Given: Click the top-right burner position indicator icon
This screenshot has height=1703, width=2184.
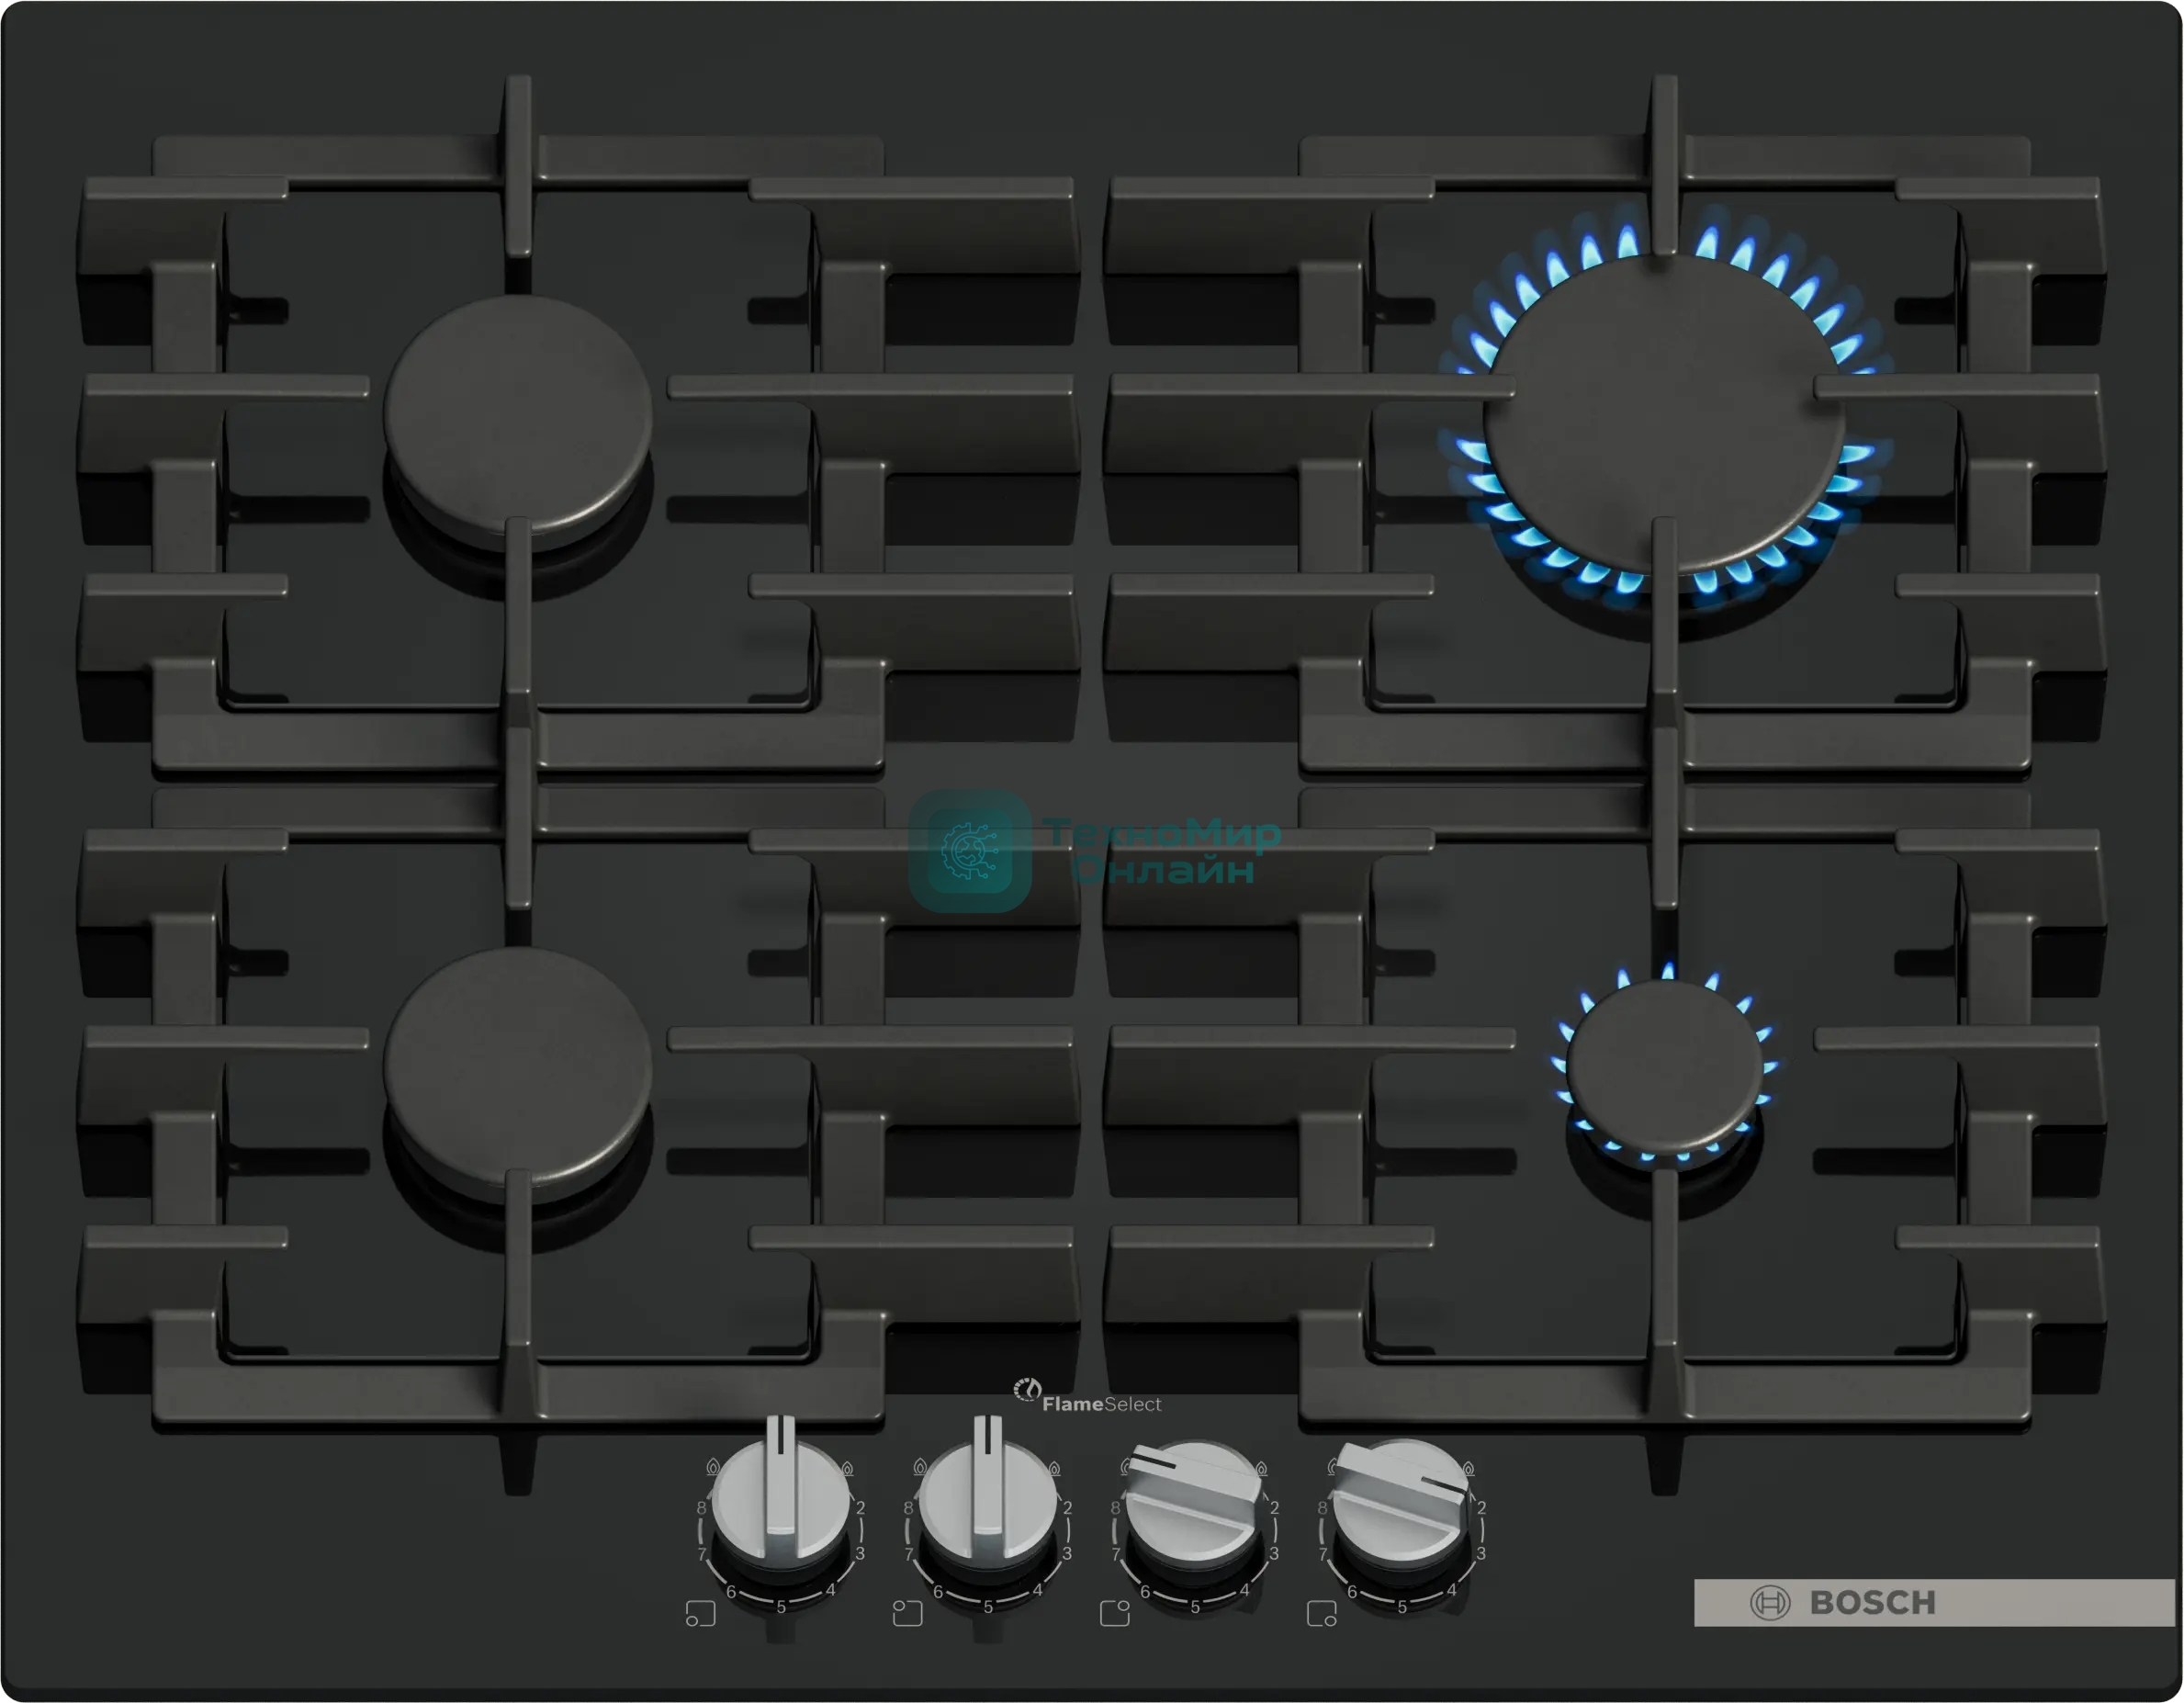Looking at the screenshot, I should (1114, 1614).
